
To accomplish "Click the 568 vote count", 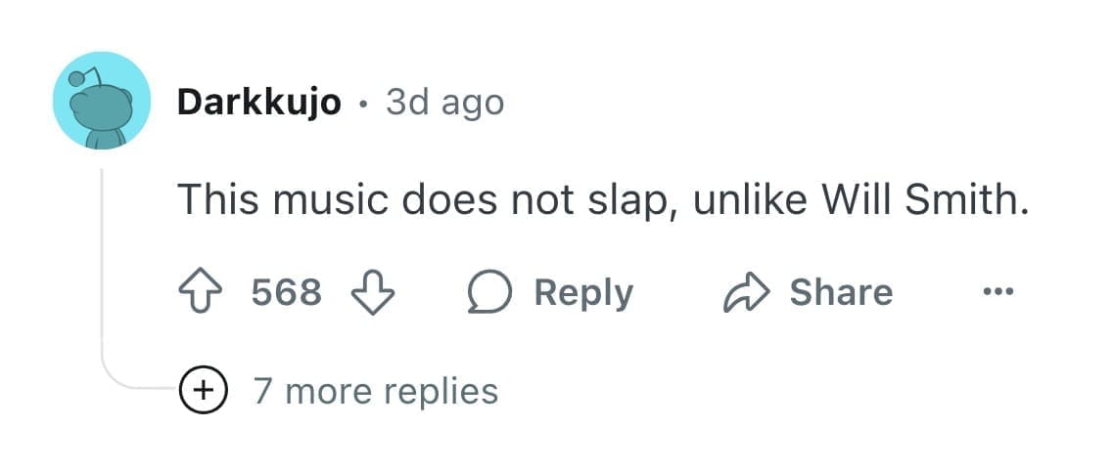I will tap(286, 293).
